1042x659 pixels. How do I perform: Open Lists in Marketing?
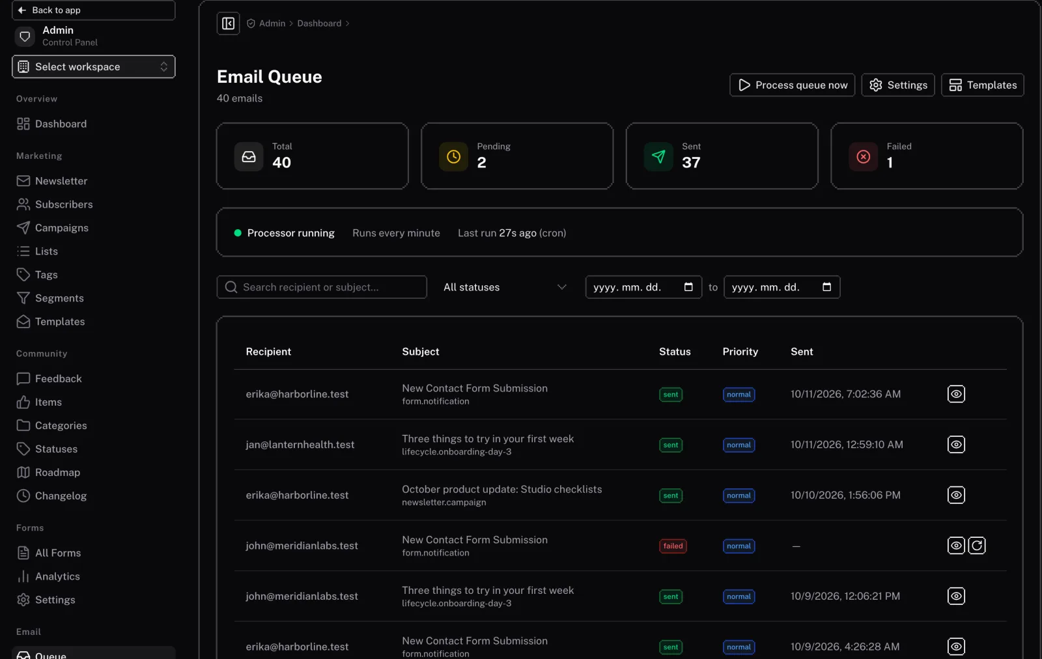pyautogui.click(x=94, y=251)
